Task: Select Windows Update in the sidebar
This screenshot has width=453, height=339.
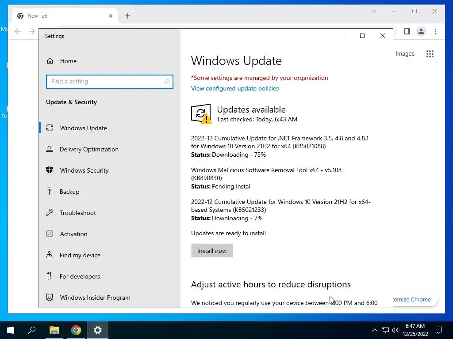Action: coord(110,128)
